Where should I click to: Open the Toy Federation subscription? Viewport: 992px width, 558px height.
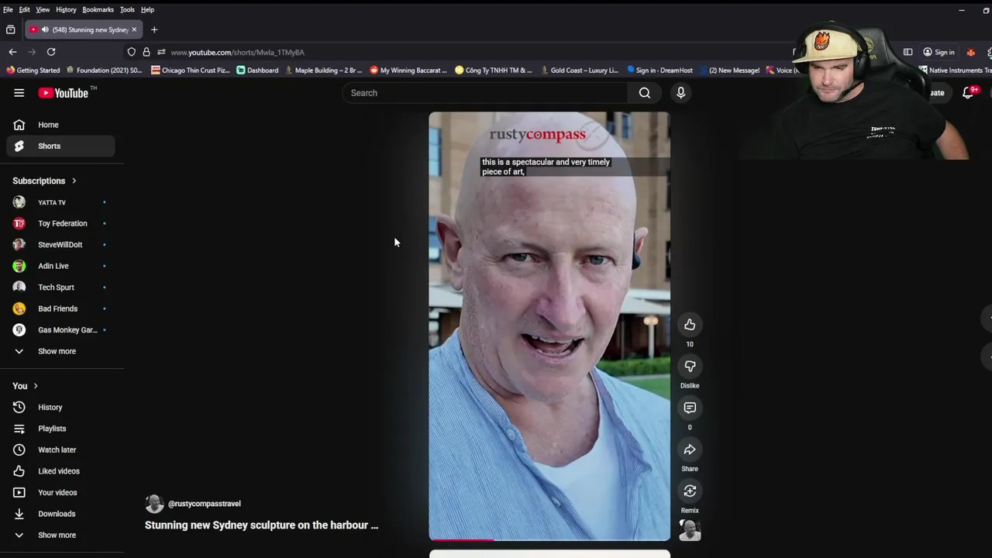pos(60,223)
